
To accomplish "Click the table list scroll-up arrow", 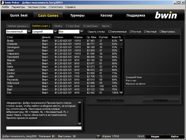I will pyautogui.click(x=121, y=41).
